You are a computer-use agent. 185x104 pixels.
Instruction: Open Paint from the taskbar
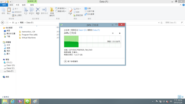click(35, 101)
